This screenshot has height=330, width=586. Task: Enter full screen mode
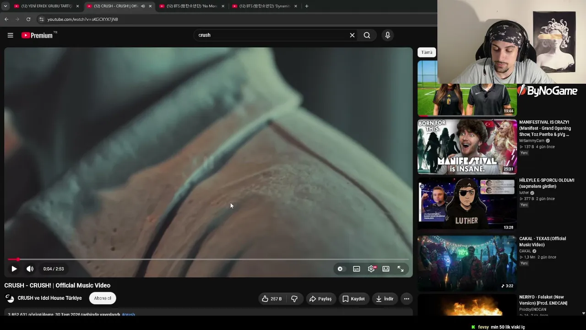click(401, 269)
